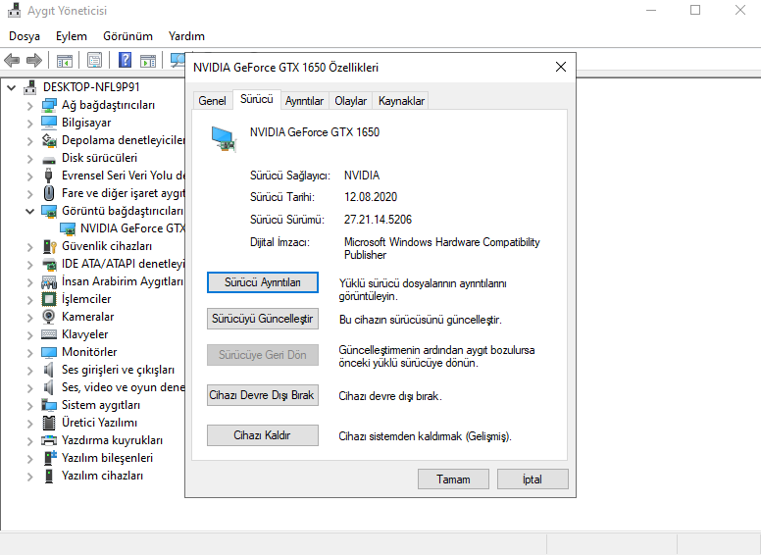Click the Ağ bağdaştırıcıları network icon
Viewport: 761px width, 555px height.
[x=49, y=105]
